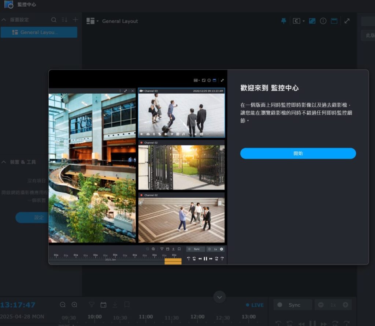The width and height of the screenshot is (375, 326).
Task: Click the filter funnel icon on the timeline bar
Action: [x=91, y=305]
